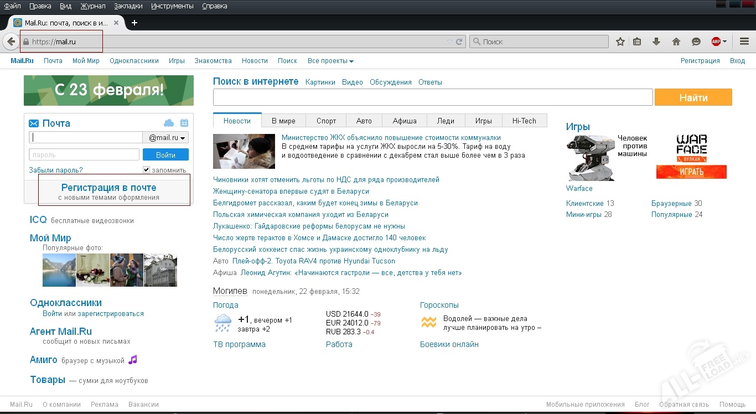This screenshot has width=756, height=414.
Task: Go to the browser home page icon
Action: click(x=676, y=42)
